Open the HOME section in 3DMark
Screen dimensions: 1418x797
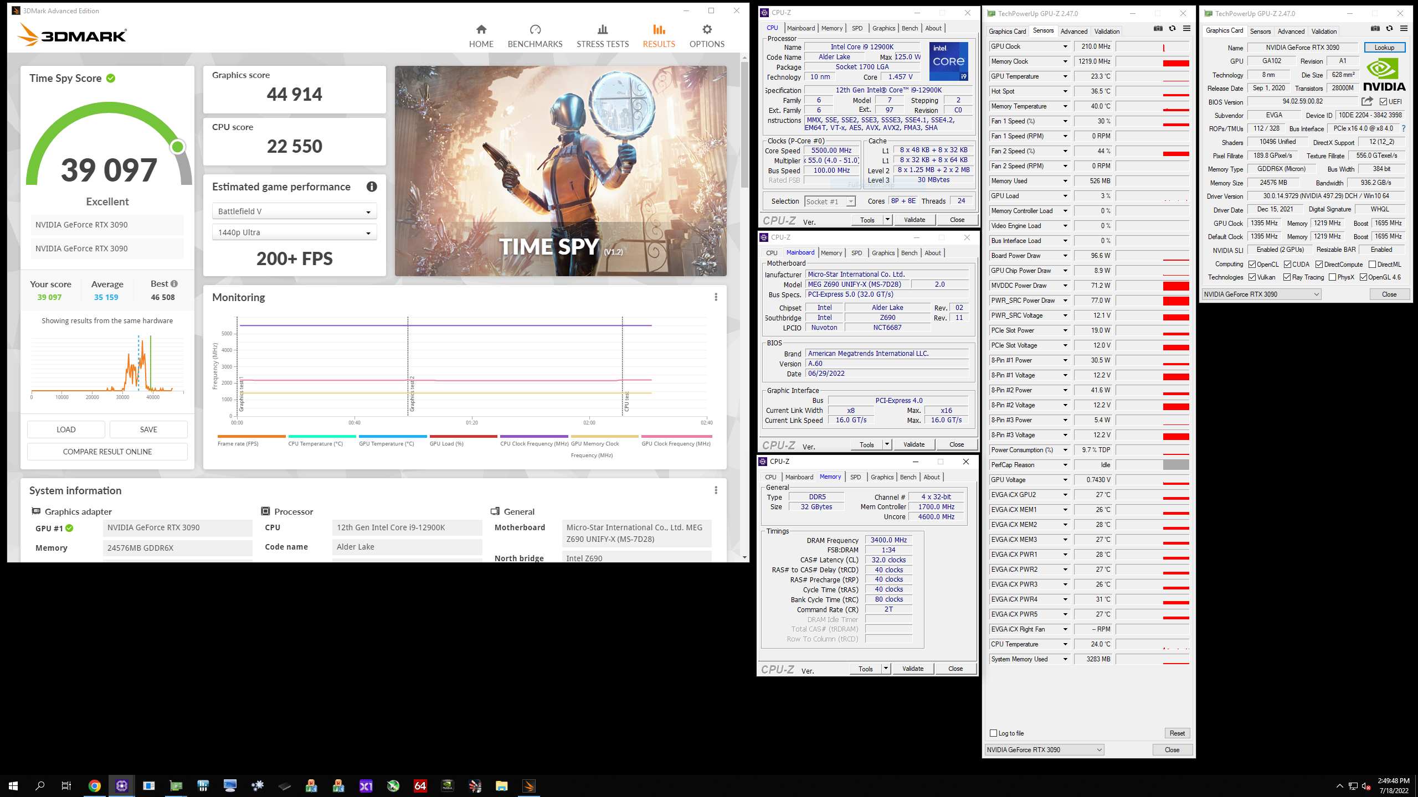click(x=481, y=37)
